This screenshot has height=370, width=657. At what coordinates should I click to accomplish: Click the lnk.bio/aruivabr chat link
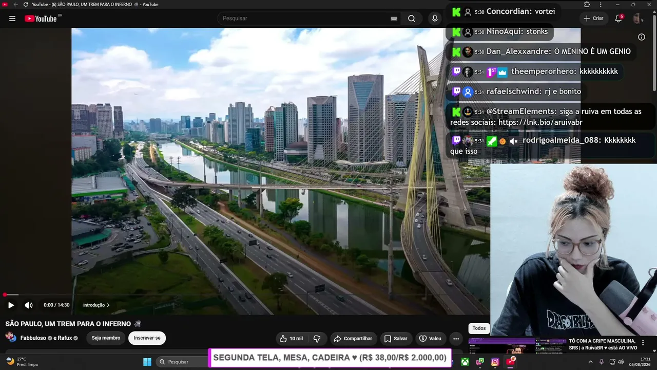(x=540, y=123)
